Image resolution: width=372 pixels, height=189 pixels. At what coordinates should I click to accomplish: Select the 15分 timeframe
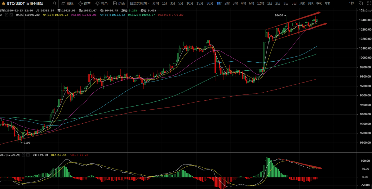200,3
